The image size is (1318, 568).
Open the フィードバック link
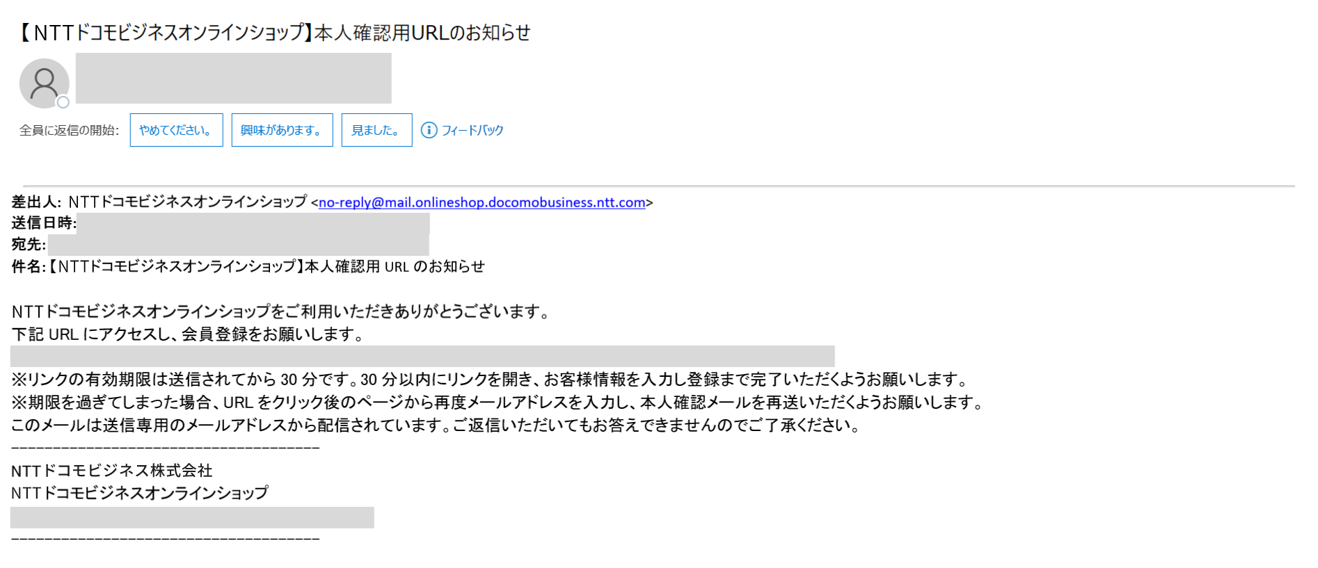pyautogui.click(x=473, y=130)
